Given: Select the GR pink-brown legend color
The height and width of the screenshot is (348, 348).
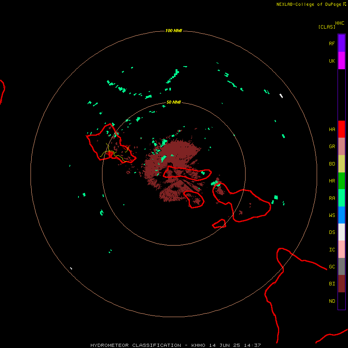Looking at the screenshot, I should click(341, 147).
